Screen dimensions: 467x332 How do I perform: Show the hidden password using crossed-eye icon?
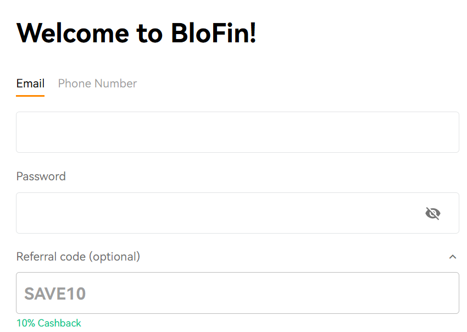coord(433,213)
